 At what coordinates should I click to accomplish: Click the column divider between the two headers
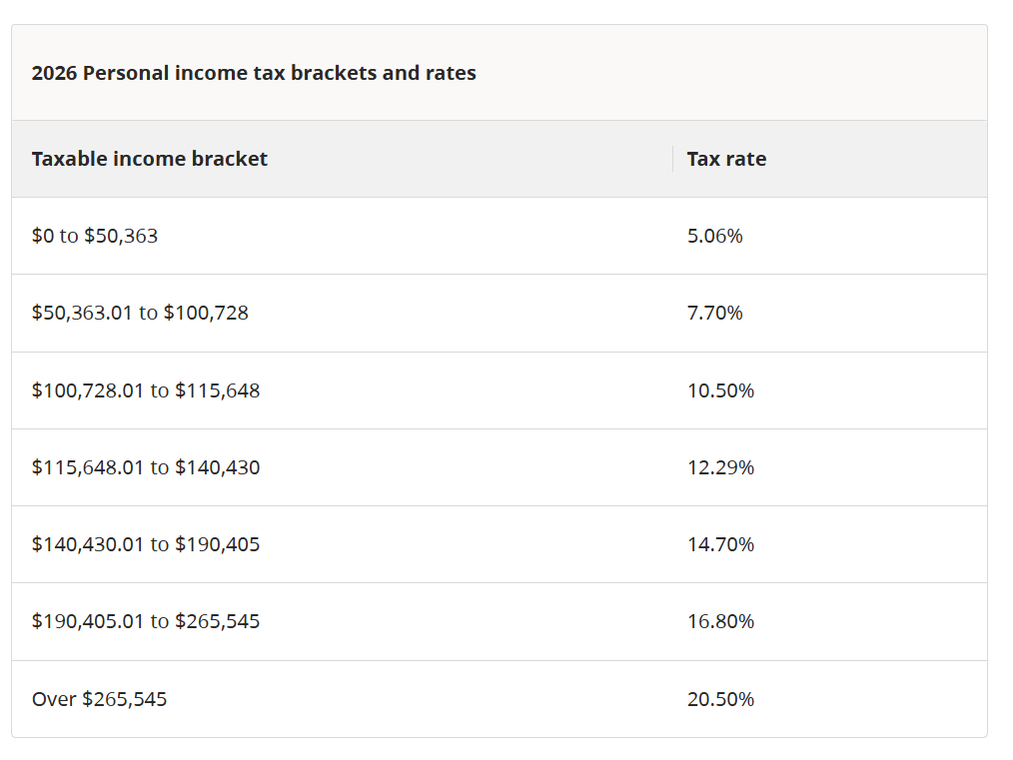673,159
